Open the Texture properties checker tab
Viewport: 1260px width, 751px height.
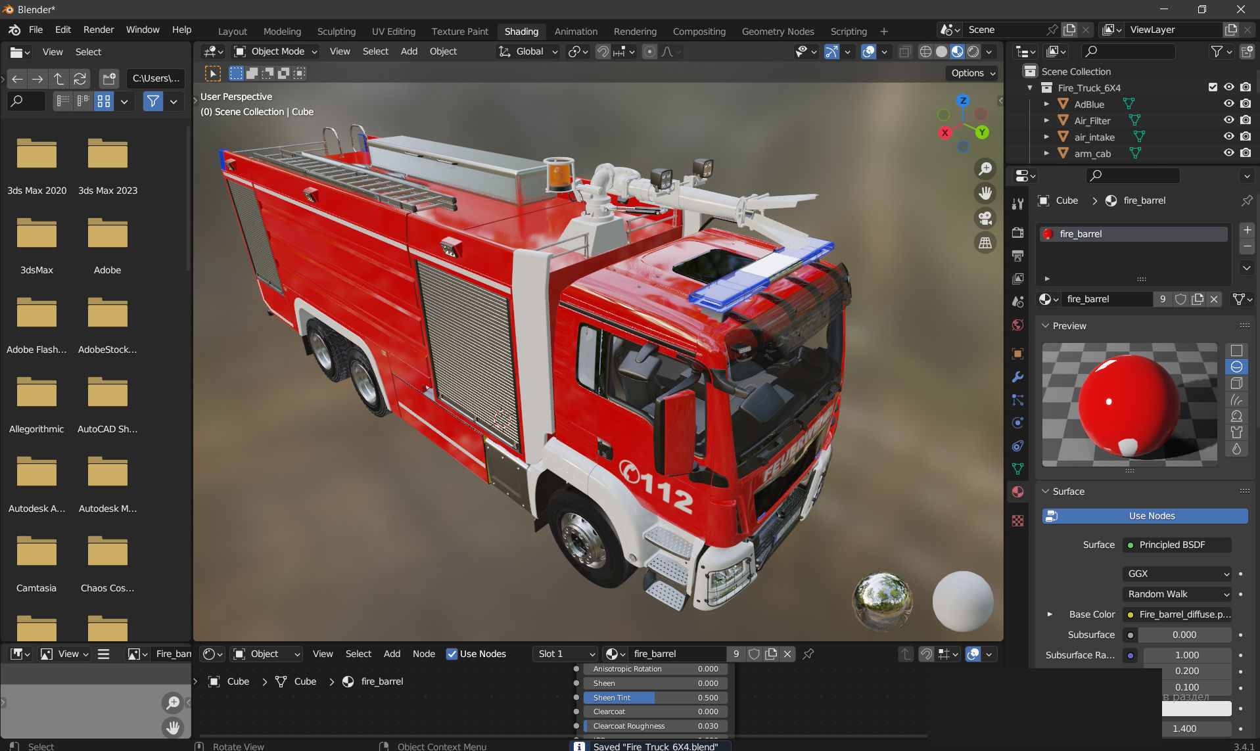(1017, 521)
